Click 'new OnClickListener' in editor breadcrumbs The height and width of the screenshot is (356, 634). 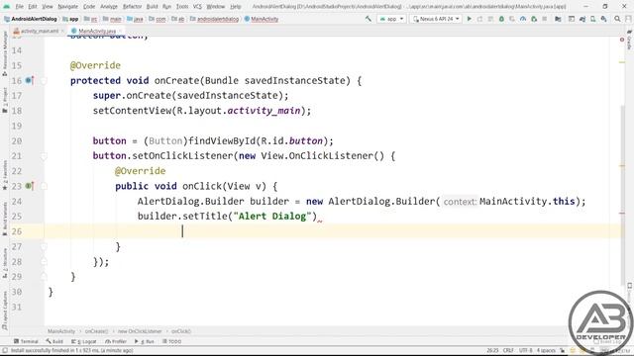point(140,331)
